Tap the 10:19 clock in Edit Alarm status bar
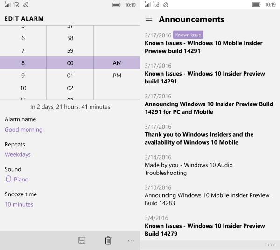 [x=130, y=5]
